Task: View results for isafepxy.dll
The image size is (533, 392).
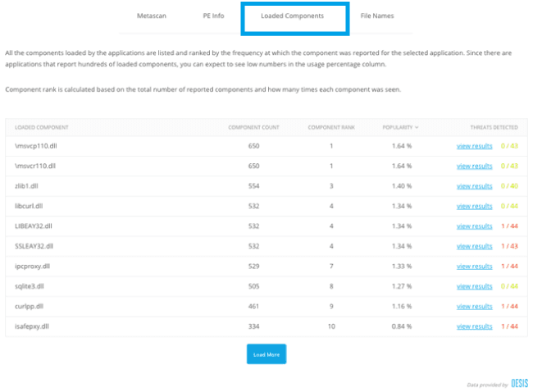Action: pos(474,326)
